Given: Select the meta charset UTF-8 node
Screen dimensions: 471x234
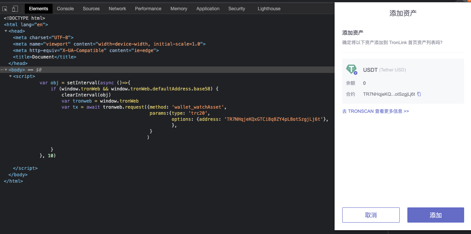Looking at the screenshot, I should [43, 38].
